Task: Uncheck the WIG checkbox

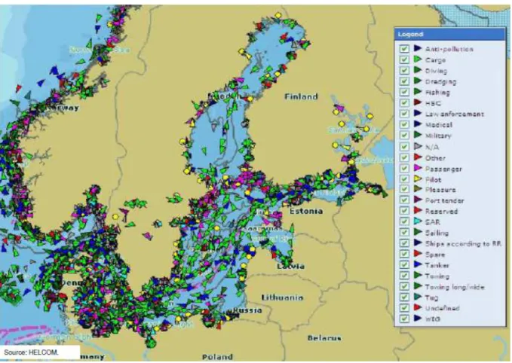Action: click(x=404, y=319)
